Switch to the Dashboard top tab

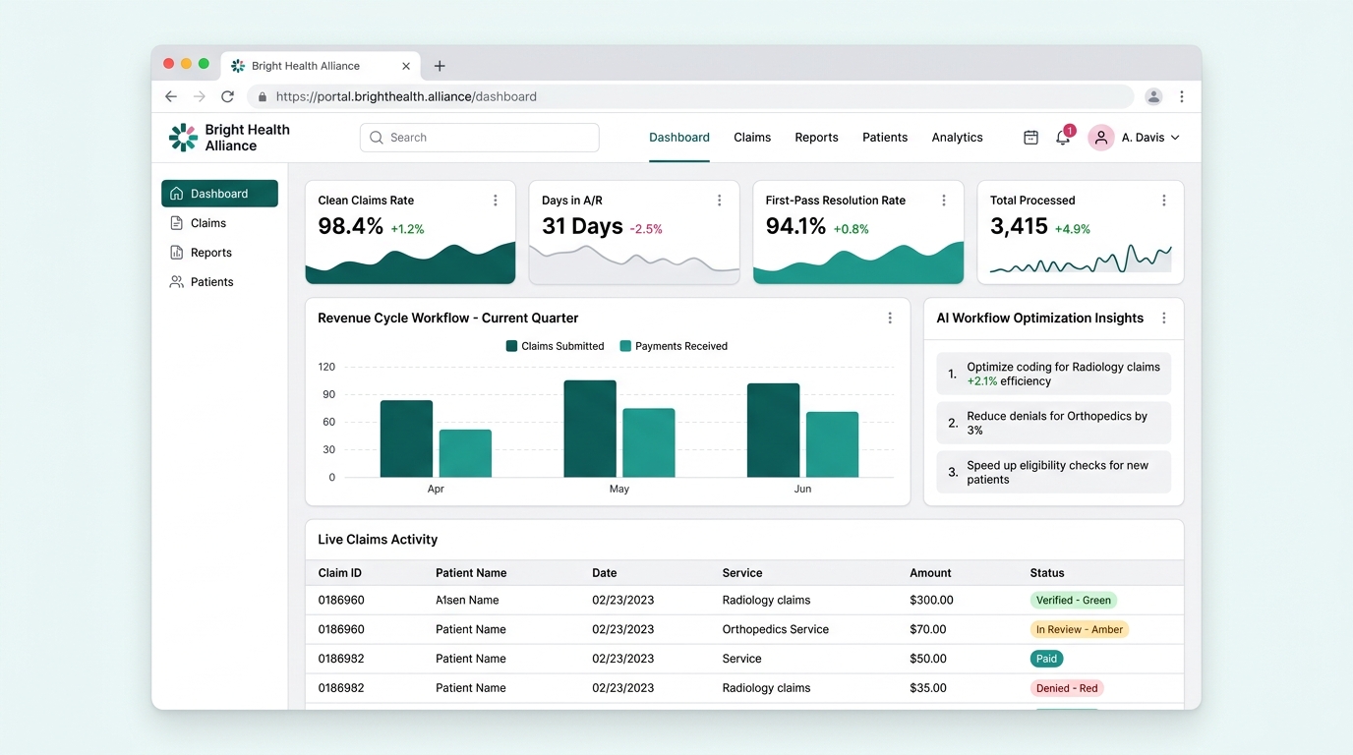pos(679,138)
